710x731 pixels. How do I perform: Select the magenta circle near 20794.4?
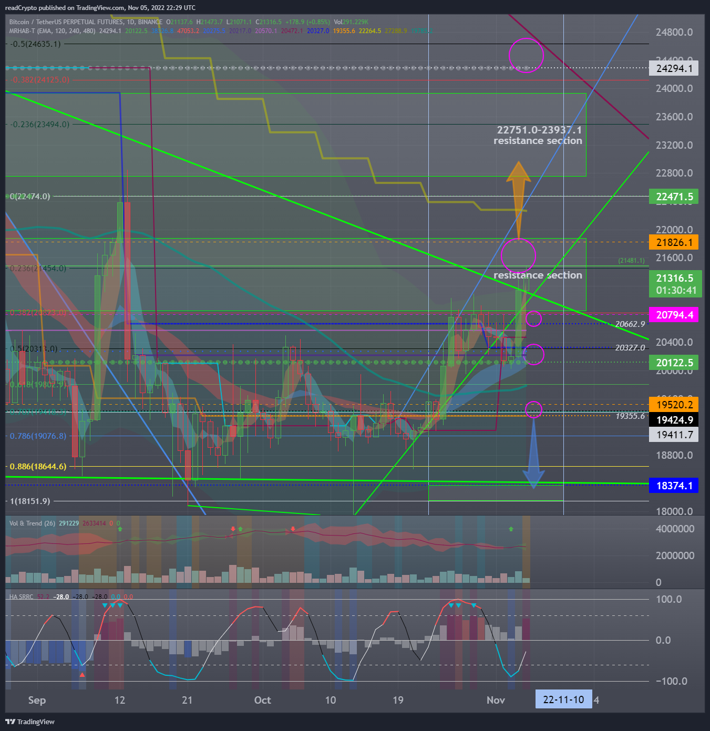[533, 318]
